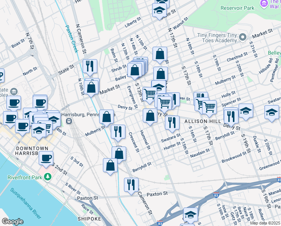Select the Riverfront Park text label

click(x=25, y=177)
